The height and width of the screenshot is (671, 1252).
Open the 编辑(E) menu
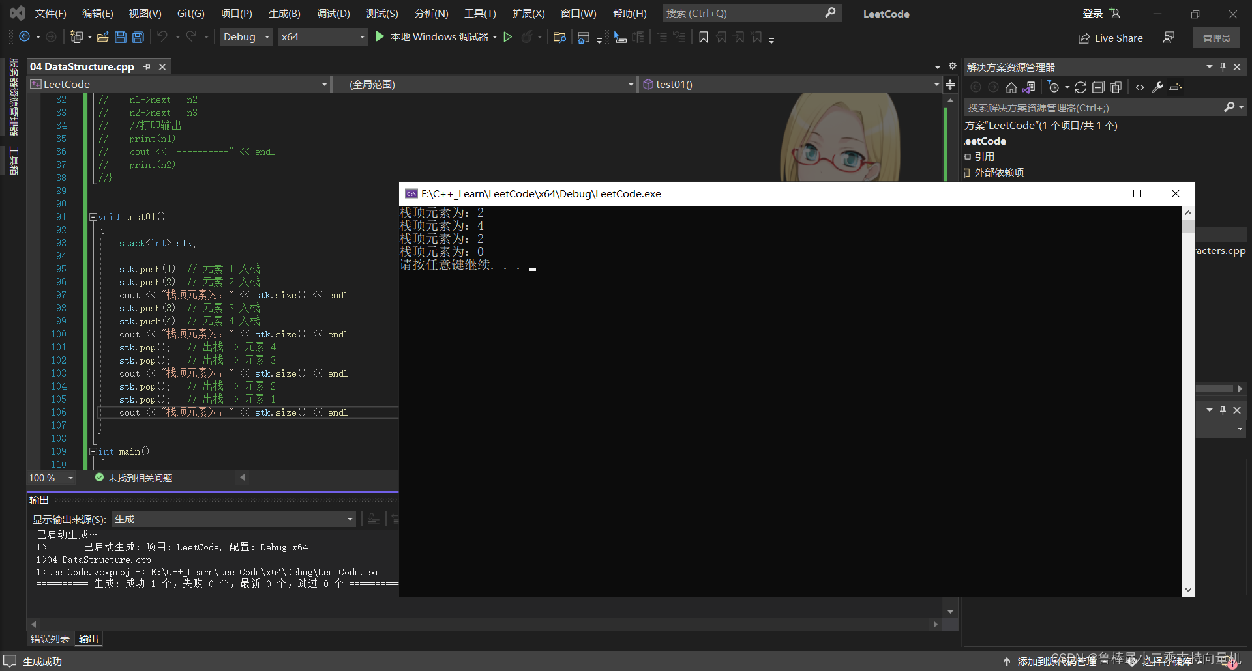click(97, 13)
